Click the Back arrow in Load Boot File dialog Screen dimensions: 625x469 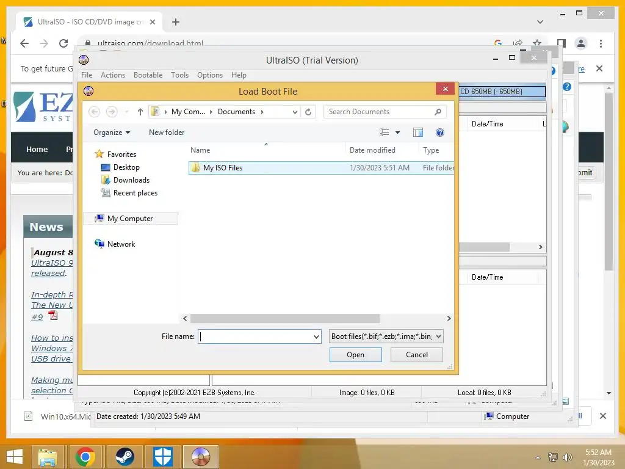tap(95, 112)
